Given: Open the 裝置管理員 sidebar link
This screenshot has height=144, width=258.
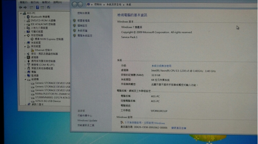Looking at the screenshot, I should tap(83, 20).
